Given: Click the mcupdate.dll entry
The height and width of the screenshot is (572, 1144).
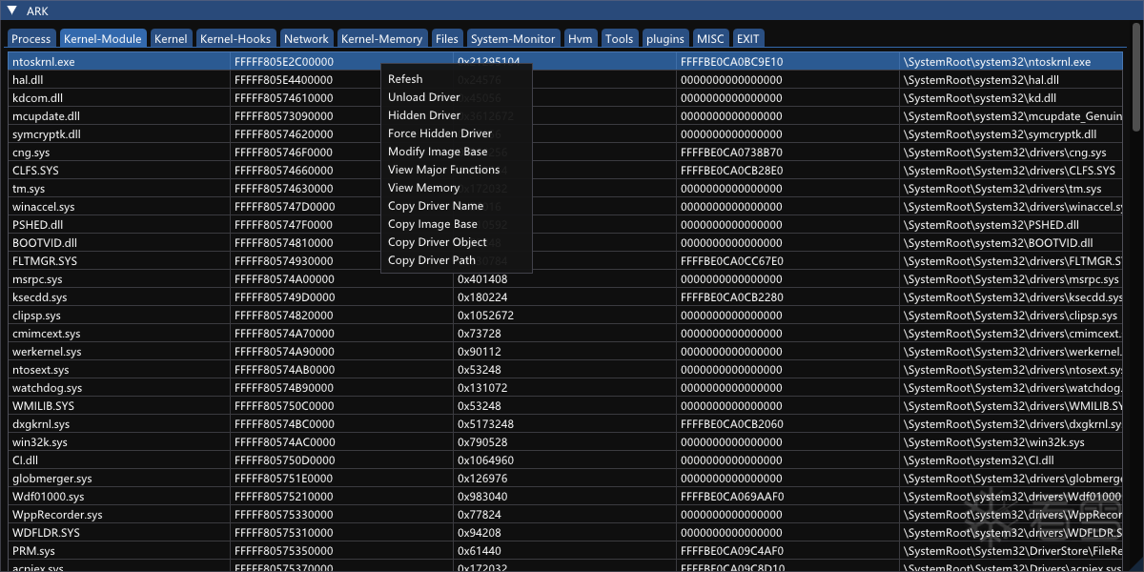Looking at the screenshot, I should (564, 115).
